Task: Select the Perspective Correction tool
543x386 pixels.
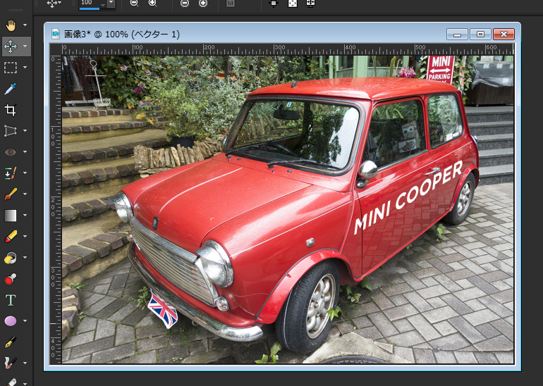Action: 11,131
